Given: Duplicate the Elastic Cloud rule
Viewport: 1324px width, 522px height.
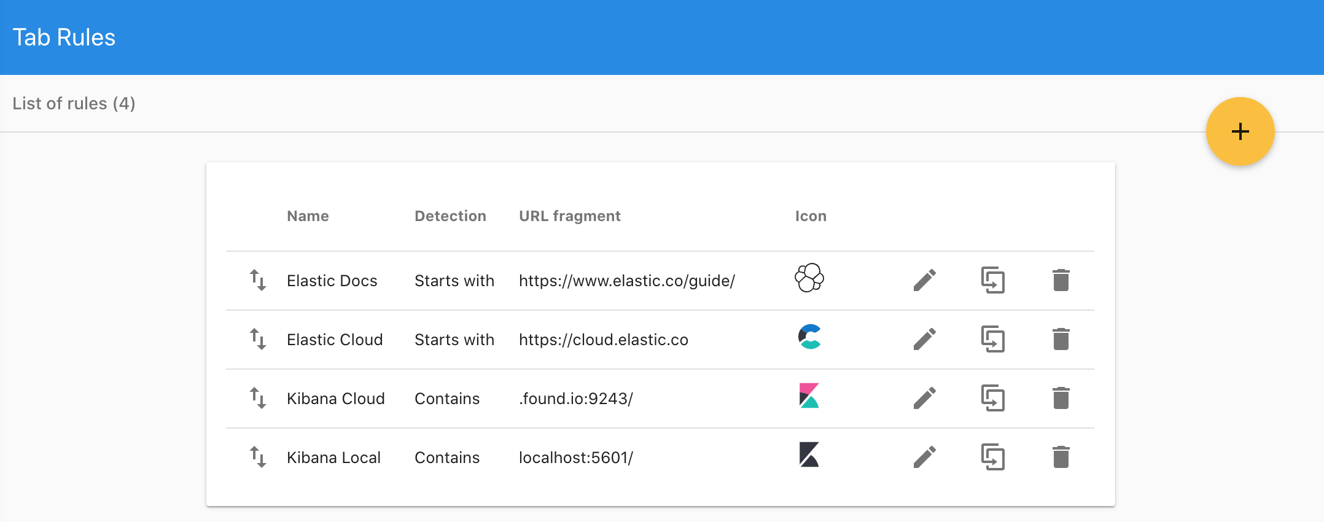Looking at the screenshot, I should click(993, 339).
